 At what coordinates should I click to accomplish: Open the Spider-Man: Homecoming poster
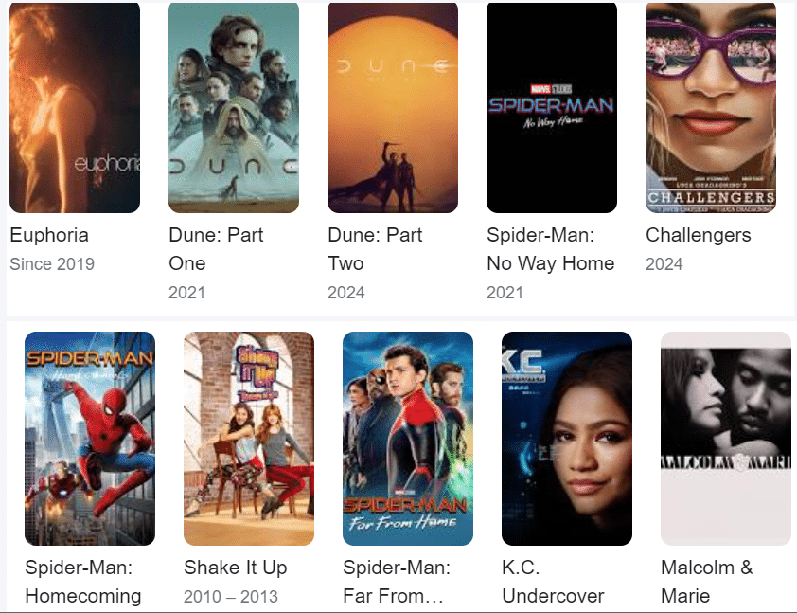click(x=90, y=439)
